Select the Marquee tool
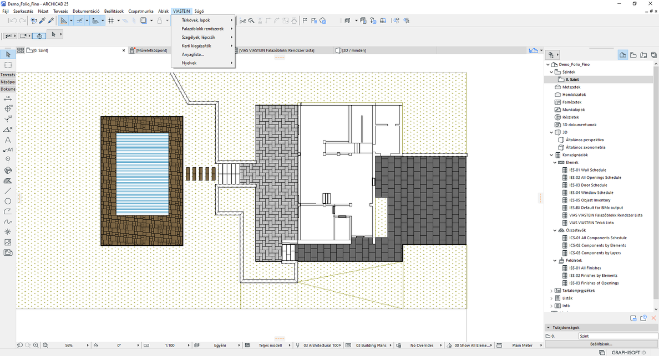 (8, 65)
